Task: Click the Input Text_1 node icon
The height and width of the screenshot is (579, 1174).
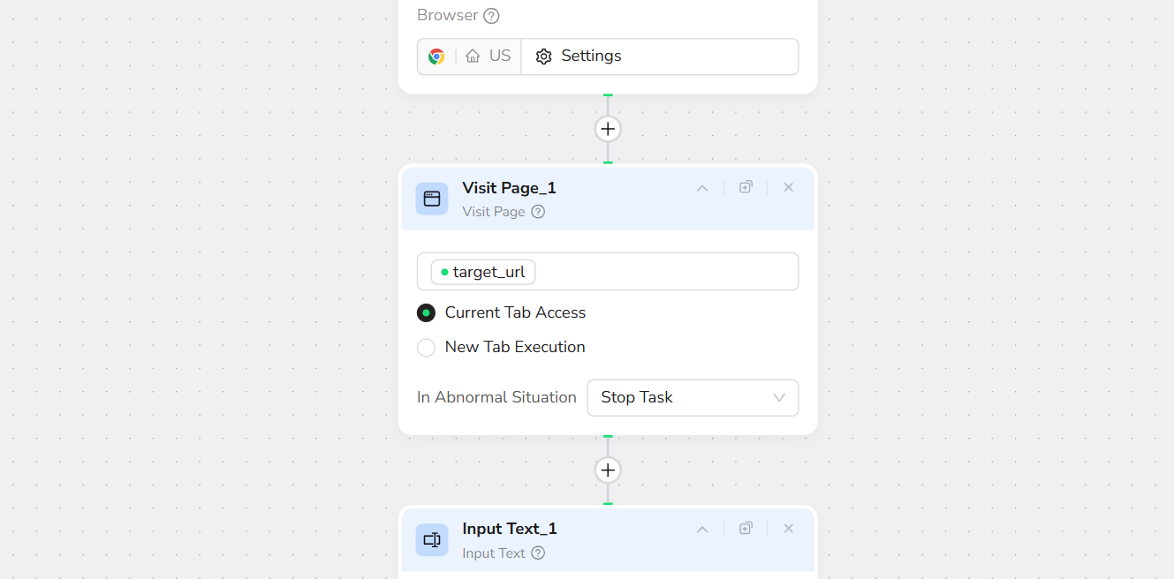Action: click(432, 540)
